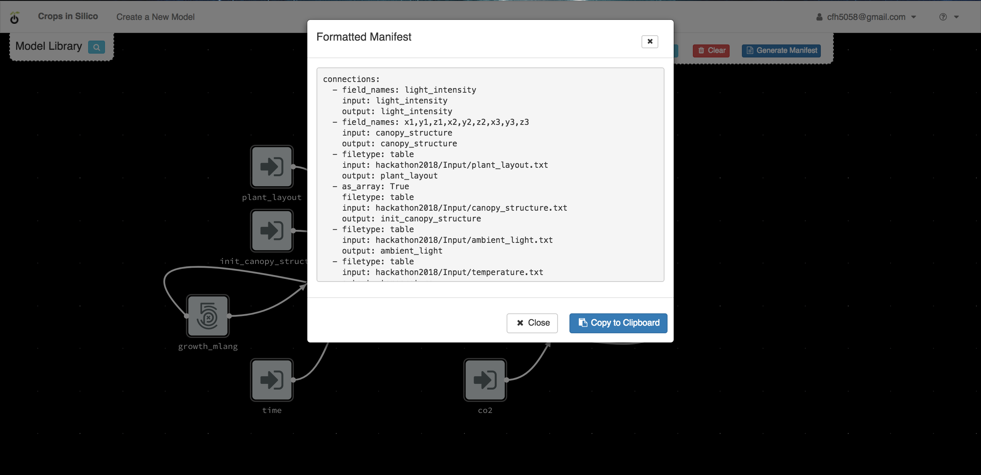Viewport: 981px width, 475px height.
Task: Click the time node label
Action: coord(272,410)
